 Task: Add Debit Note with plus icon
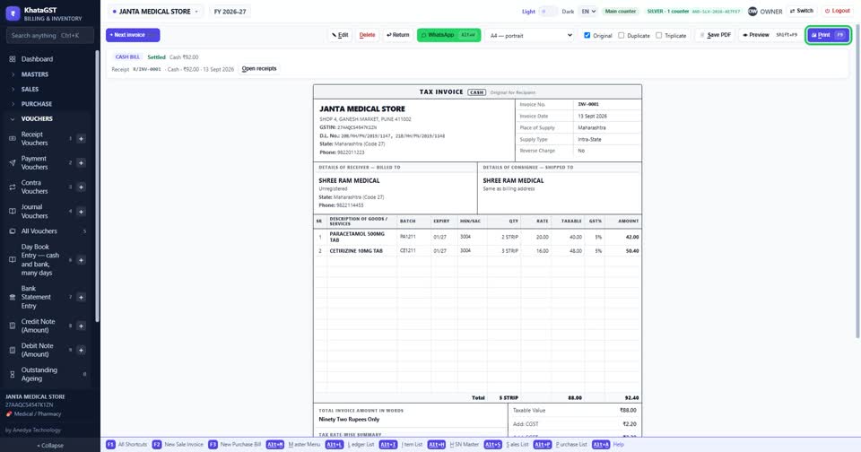click(x=81, y=350)
